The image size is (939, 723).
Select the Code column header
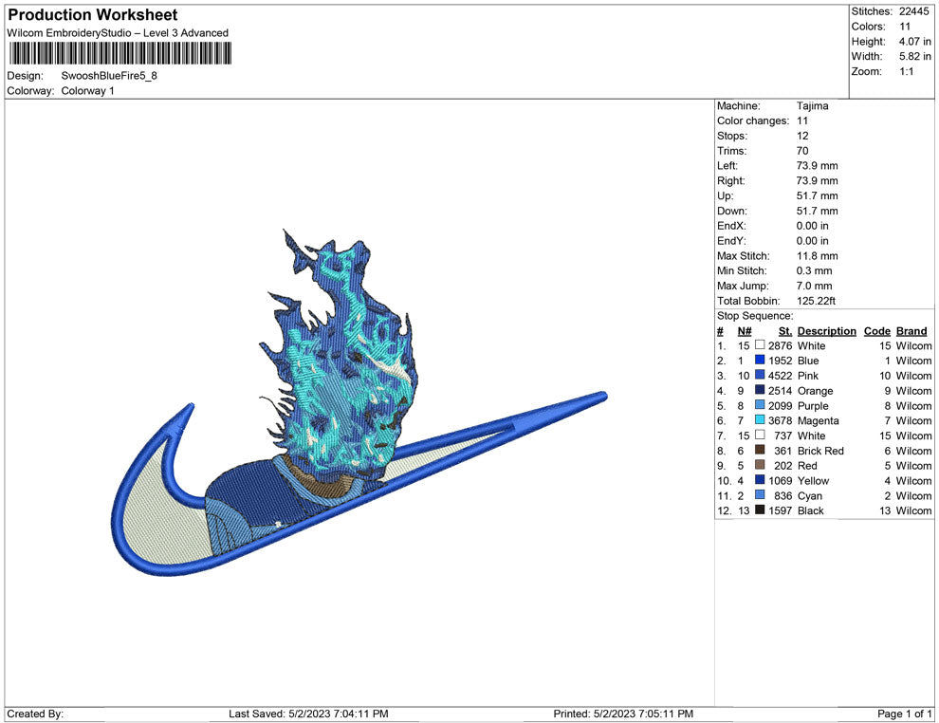[876, 331]
